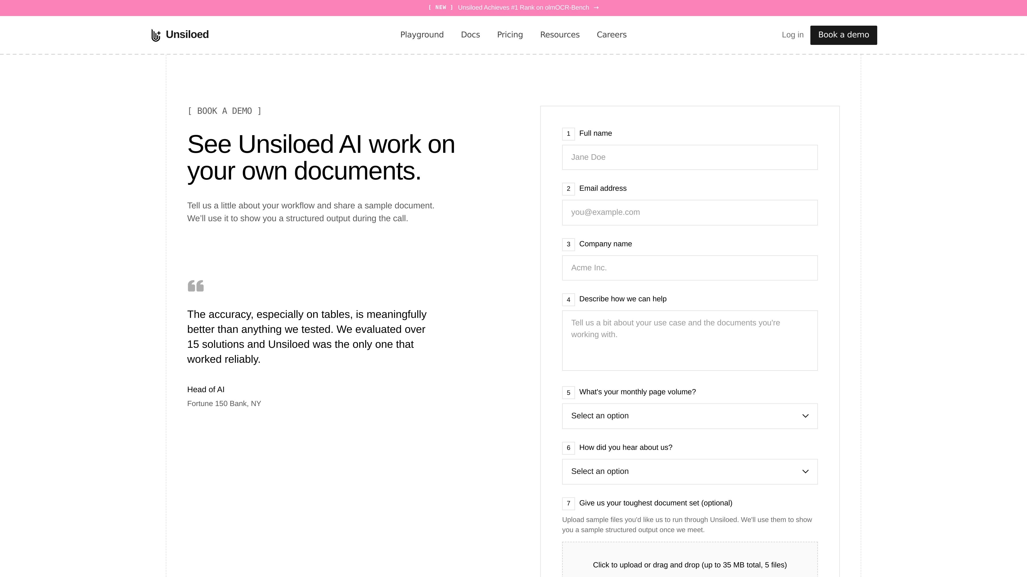Open the Pricing page
This screenshot has height=577, width=1027.
510,35
